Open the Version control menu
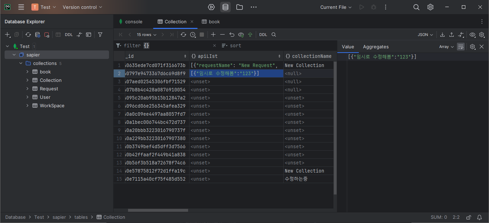Viewport: 489px width, 223px height. [x=83, y=7]
